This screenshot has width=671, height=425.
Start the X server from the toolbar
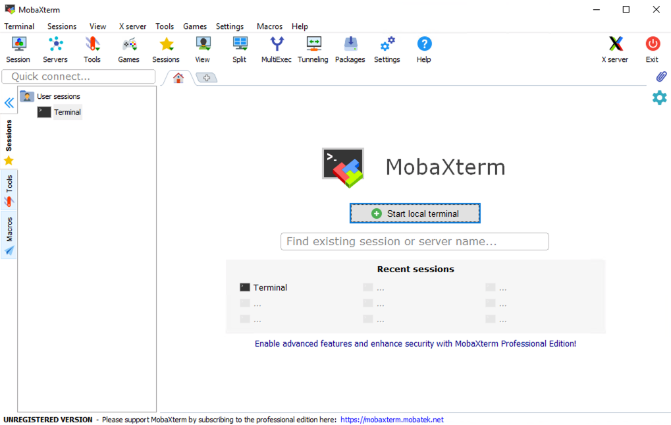click(614, 46)
